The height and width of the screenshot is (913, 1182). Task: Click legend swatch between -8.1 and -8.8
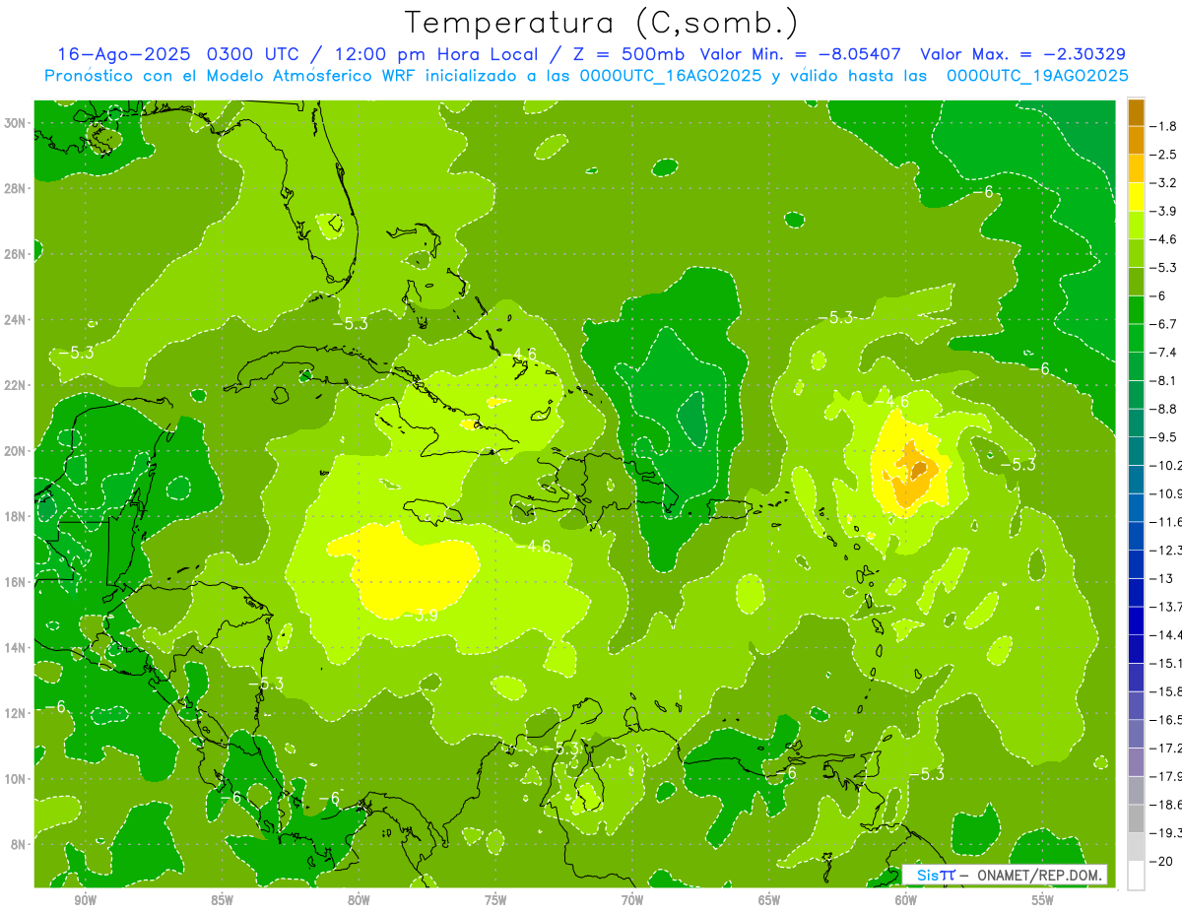tap(1136, 394)
